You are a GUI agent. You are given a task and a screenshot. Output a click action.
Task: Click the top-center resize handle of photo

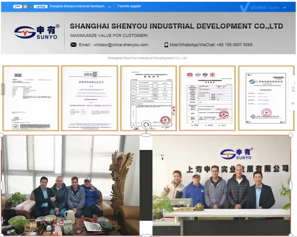[146, 135]
